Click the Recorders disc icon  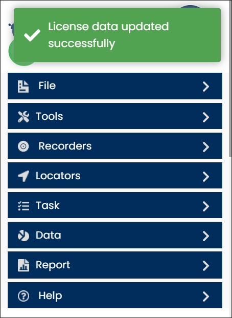pyautogui.click(x=24, y=146)
